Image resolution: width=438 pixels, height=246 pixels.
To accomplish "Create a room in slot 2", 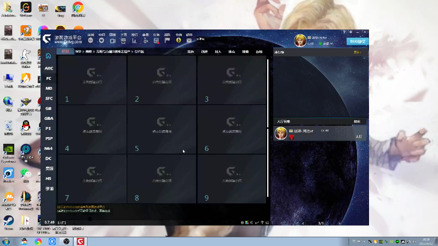I will 162,80.
